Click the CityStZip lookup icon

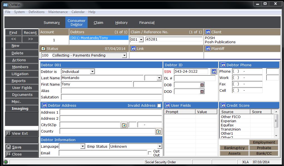pyautogui.click(x=124, y=125)
